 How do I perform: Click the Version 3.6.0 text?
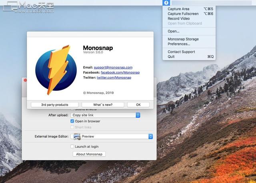click(x=93, y=52)
